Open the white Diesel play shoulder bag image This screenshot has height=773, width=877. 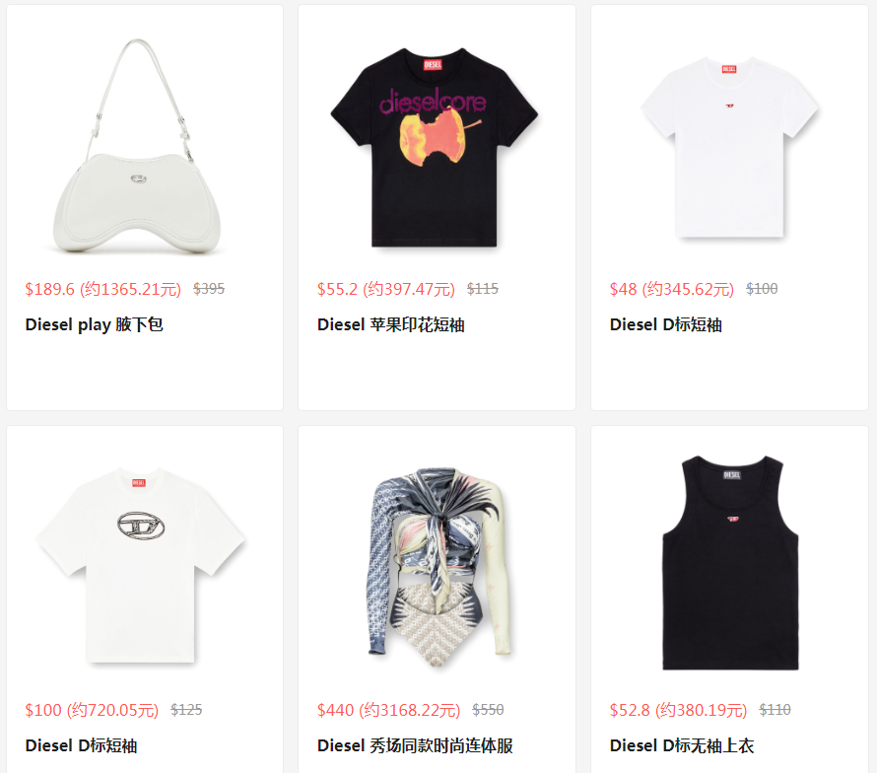coord(137,146)
